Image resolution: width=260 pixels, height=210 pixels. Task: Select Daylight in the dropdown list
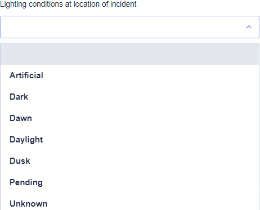pos(130,140)
